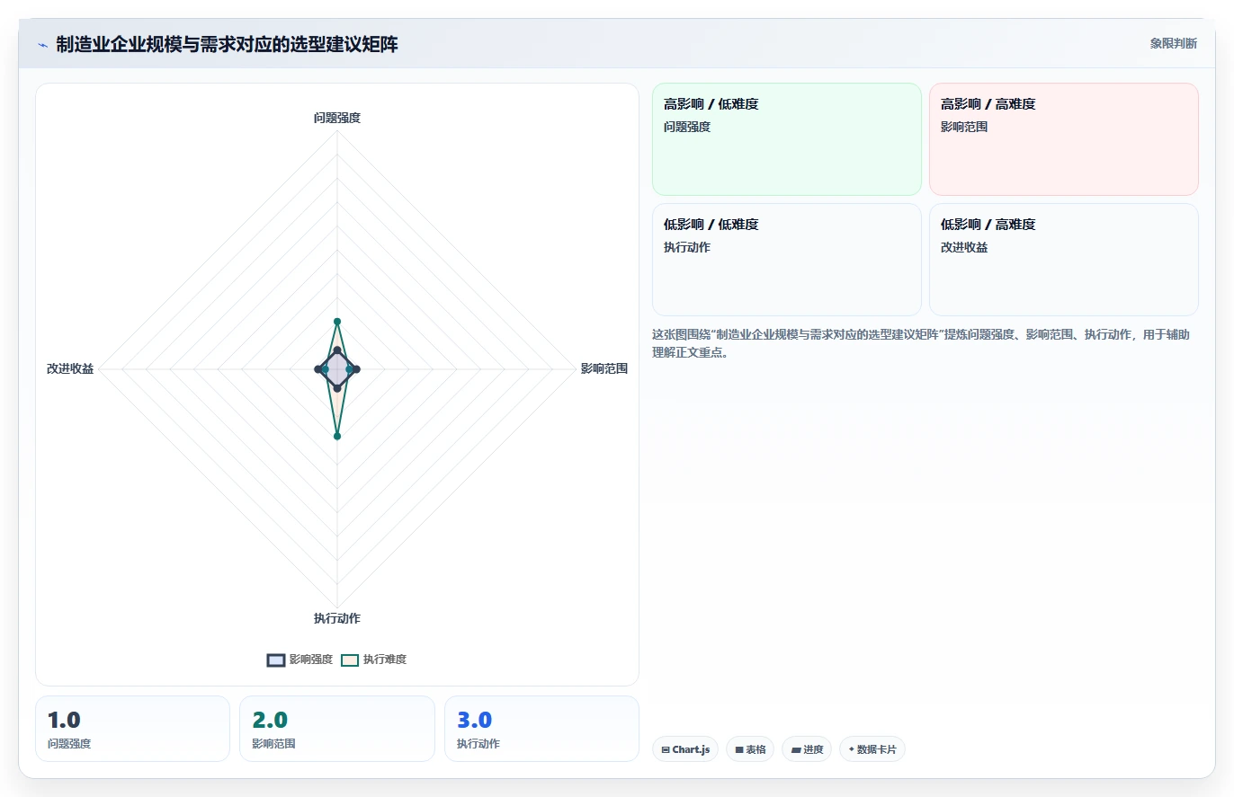Click the 3.0 执行动作 stat card

tap(541, 729)
